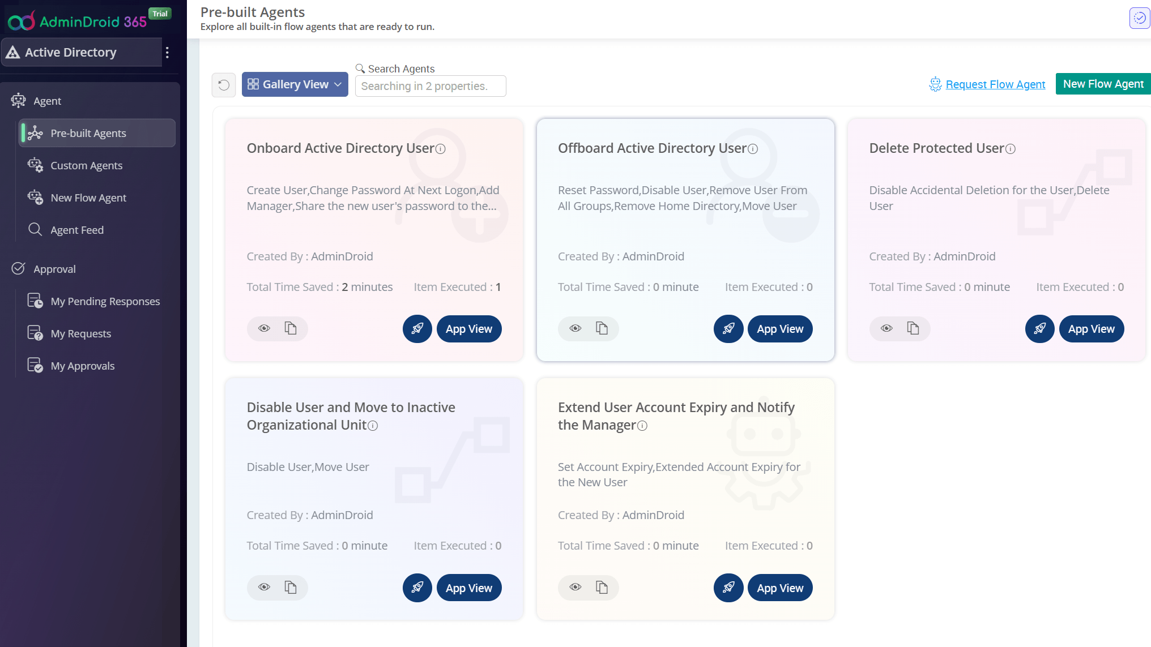The image size is (1151, 647).
Task: Preview Onboard Active Directory User with eye icon
Action: pos(264,328)
